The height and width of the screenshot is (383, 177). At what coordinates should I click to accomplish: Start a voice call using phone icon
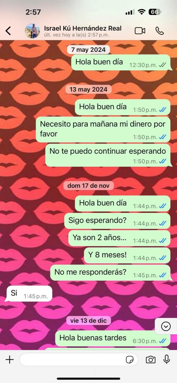click(160, 31)
